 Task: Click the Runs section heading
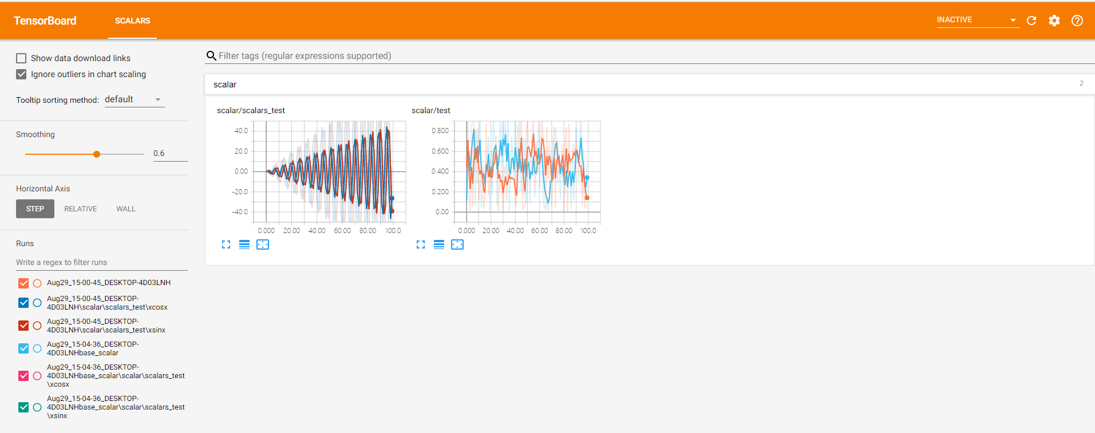click(25, 243)
